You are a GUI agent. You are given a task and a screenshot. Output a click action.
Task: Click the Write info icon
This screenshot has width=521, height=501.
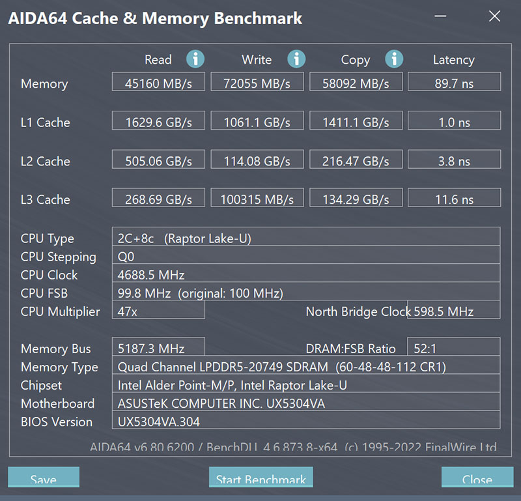pyautogui.click(x=296, y=59)
